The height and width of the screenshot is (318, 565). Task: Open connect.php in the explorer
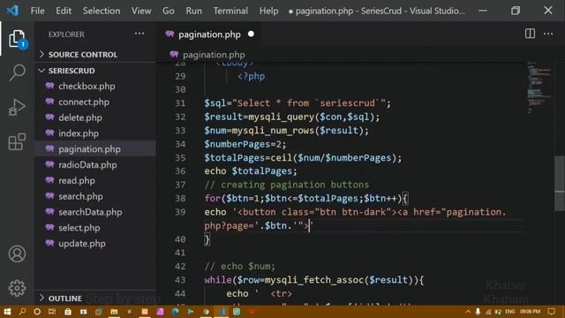(x=84, y=102)
